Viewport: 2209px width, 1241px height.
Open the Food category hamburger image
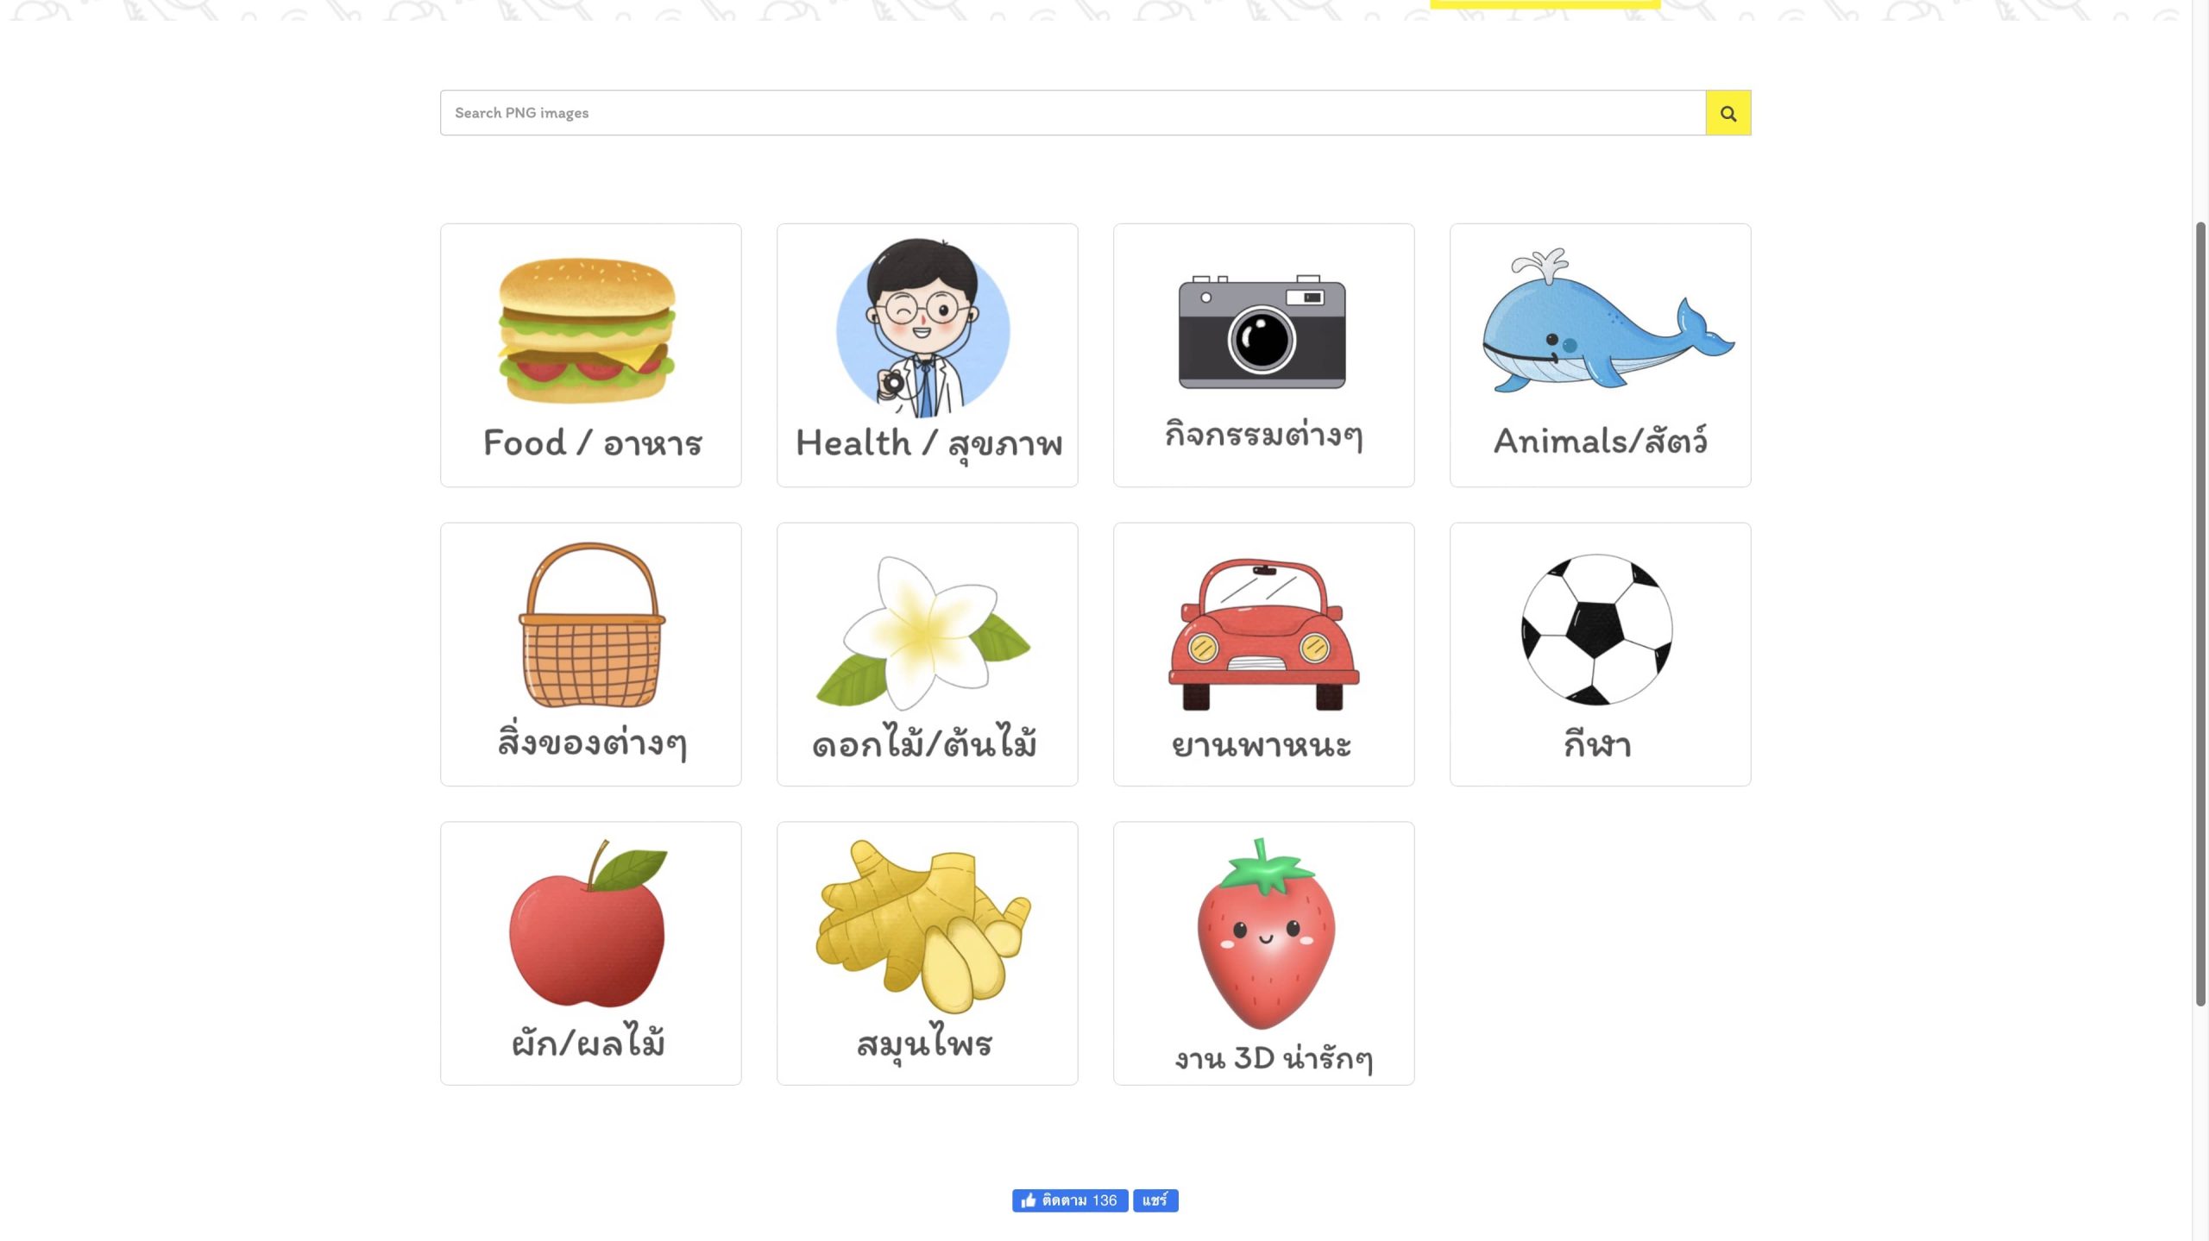coord(588,330)
